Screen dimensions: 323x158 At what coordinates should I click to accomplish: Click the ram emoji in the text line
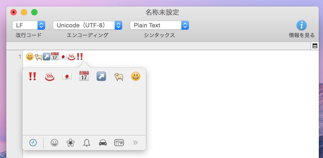[x=38, y=57]
